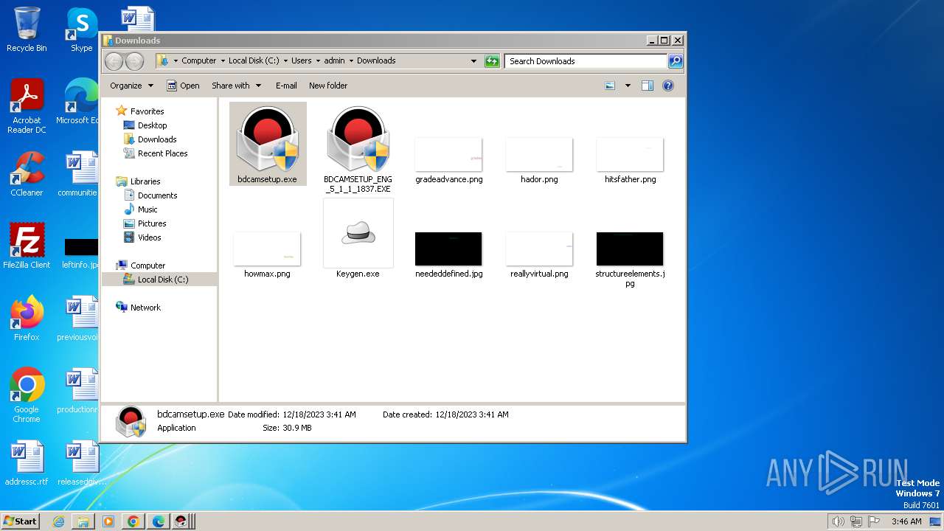The height and width of the screenshot is (531, 944).
Task: Select hitsfather.png thumbnail
Action: pyautogui.click(x=630, y=154)
